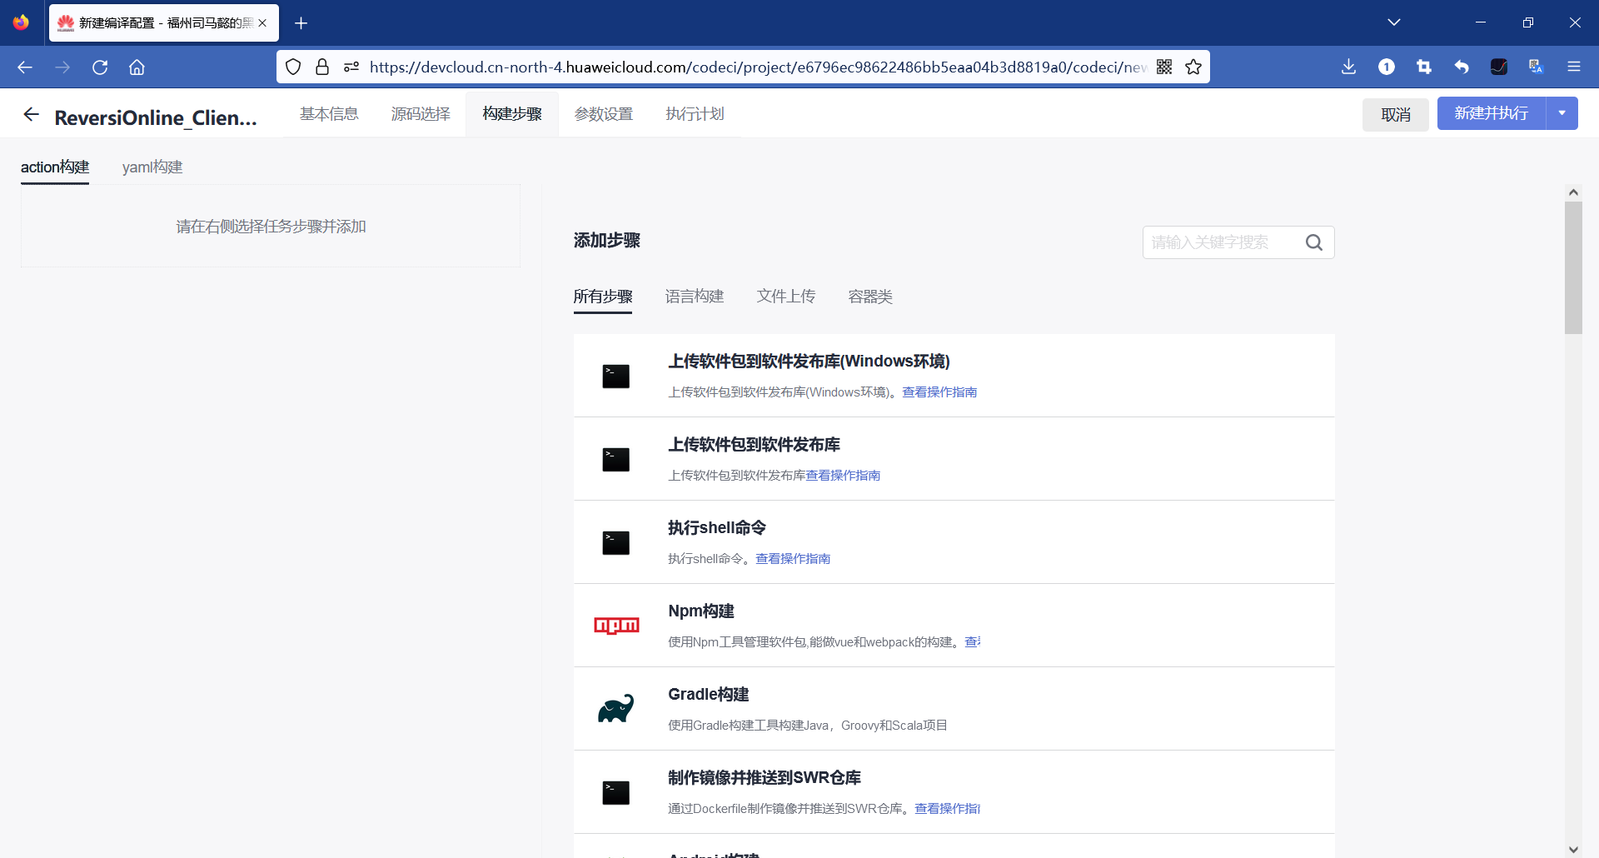
Task: Select the Npm构建 build step icon
Action: pos(616,625)
